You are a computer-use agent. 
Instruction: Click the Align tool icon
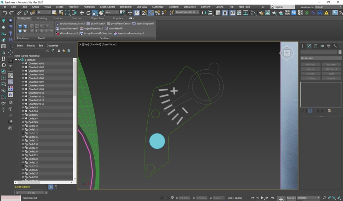pyautogui.click(x=211, y=13)
